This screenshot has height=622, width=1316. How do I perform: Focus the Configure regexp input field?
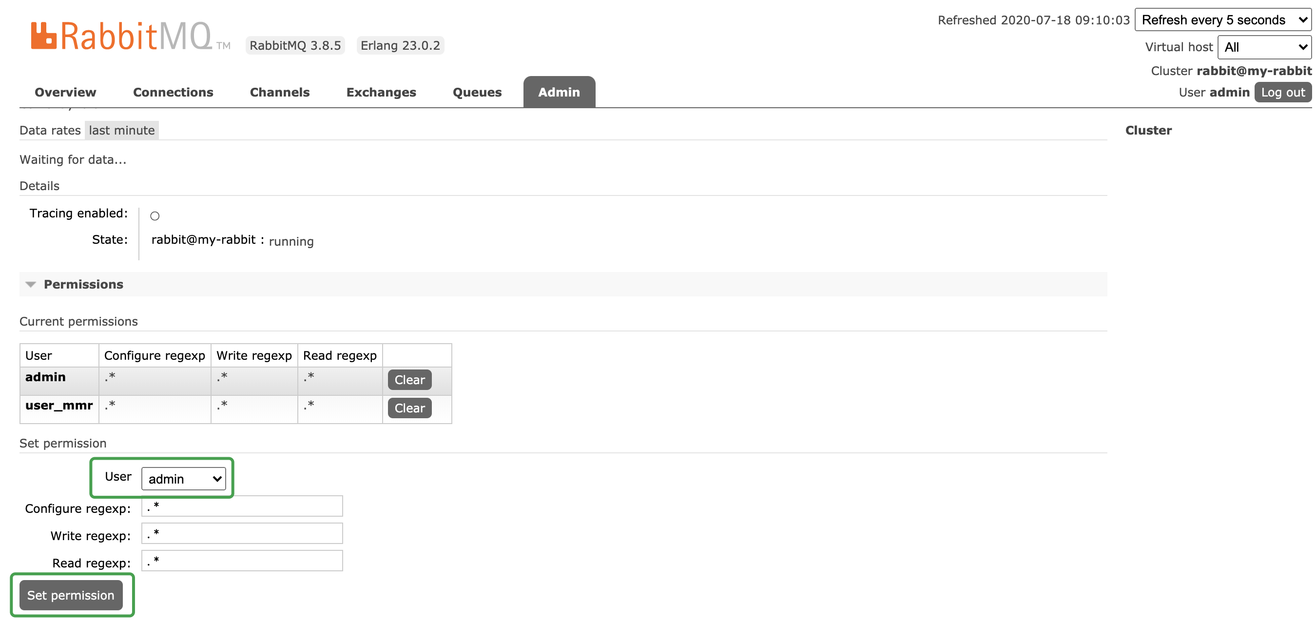point(242,506)
